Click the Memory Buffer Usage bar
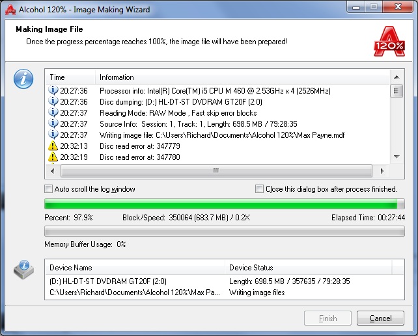Image resolution: width=418 pixels, height=336 pixels. [x=225, y=231]
